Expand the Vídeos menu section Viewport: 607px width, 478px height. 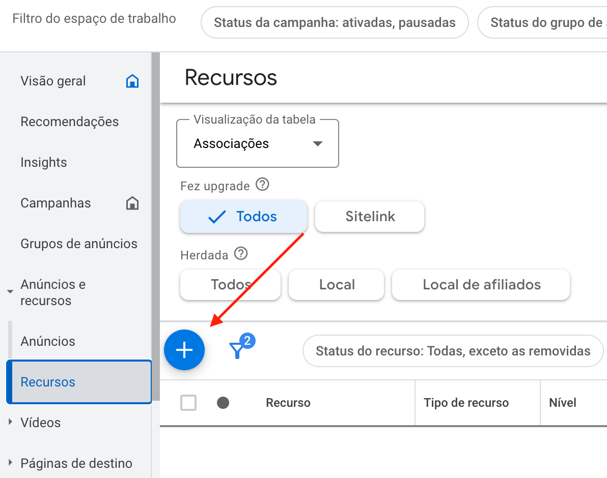pos(11,422)
